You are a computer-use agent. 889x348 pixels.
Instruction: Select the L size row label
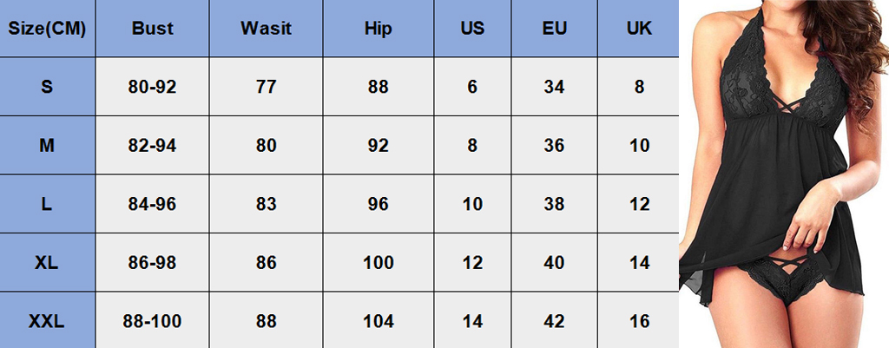pos(47,205)
